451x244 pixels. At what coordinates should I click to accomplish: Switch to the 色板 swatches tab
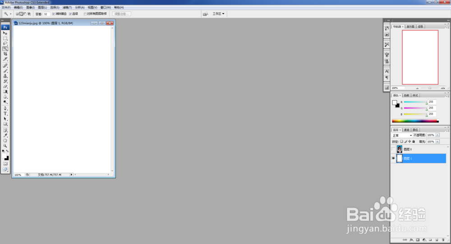click(x=406, y=95)
